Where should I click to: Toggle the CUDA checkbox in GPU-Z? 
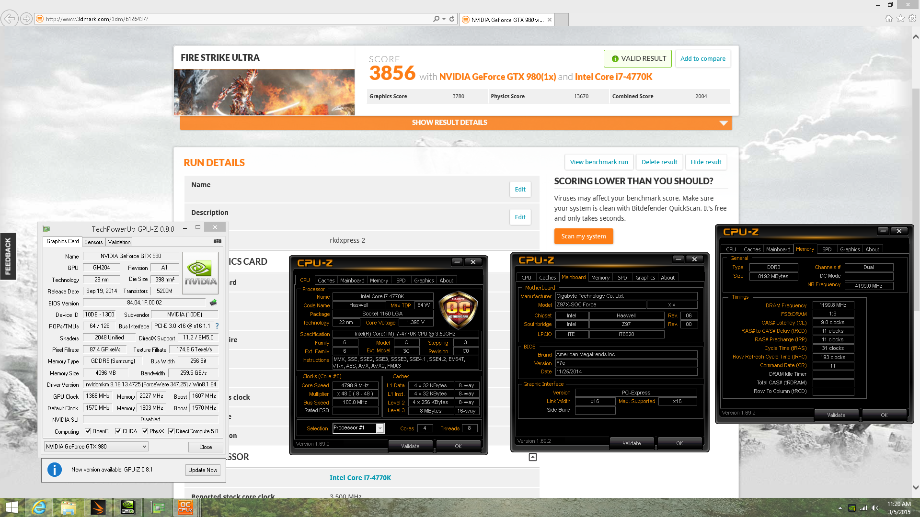click(x=118, y=431)
